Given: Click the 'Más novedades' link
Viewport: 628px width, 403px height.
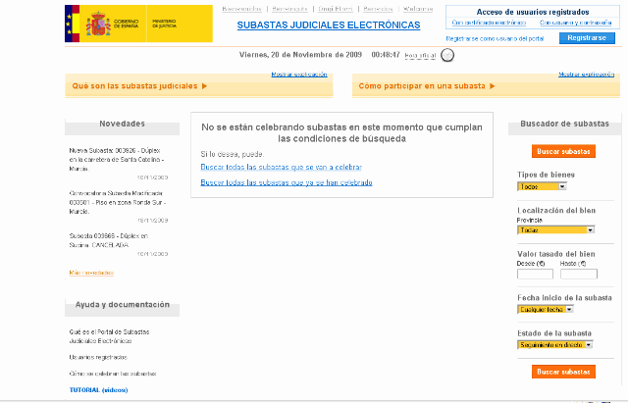Looking at the screenshot, I should coord(91,273).
